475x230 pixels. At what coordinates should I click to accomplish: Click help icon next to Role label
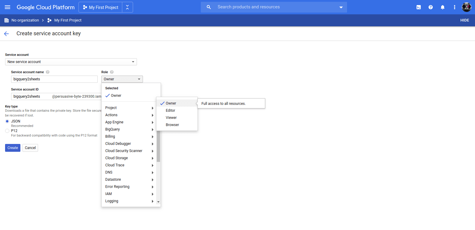(112, 72)
